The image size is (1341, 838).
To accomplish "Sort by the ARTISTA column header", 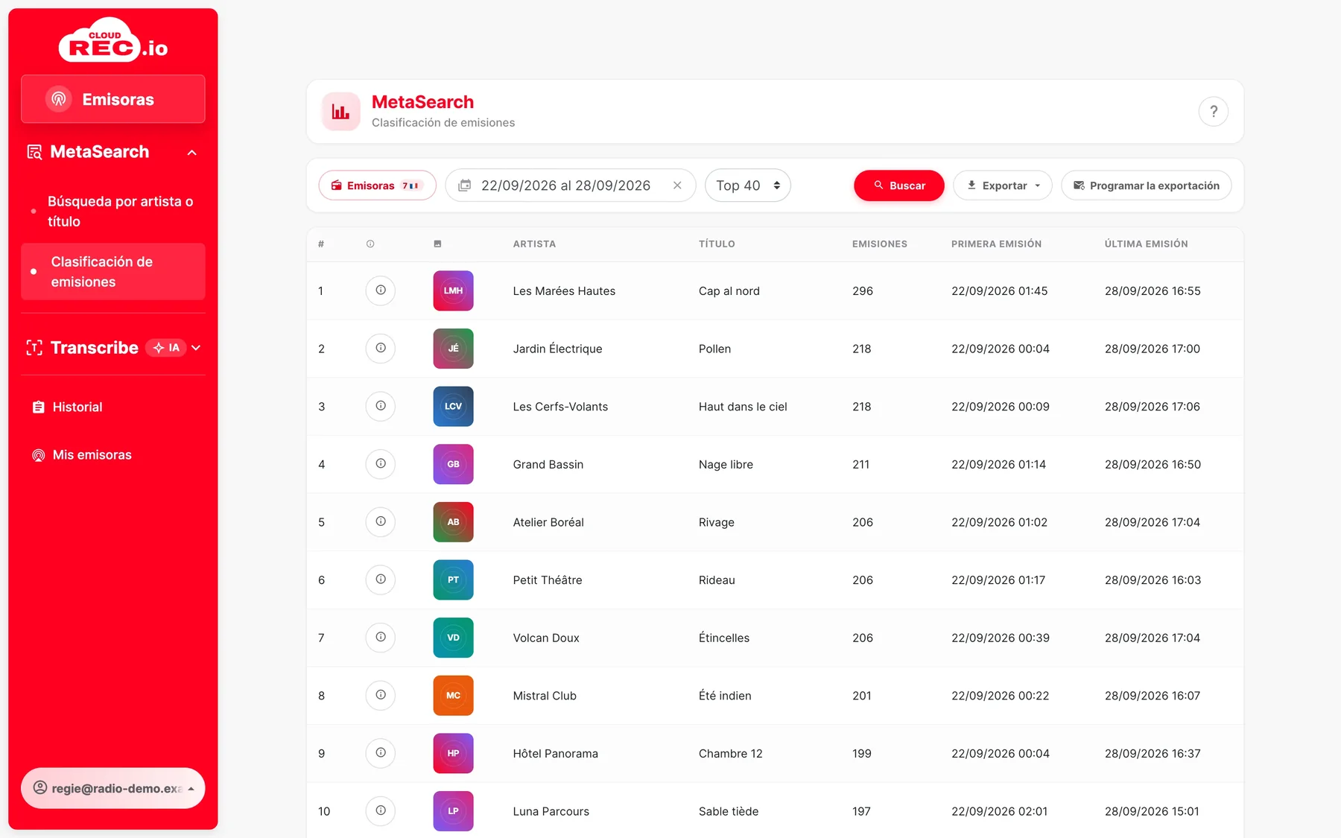I will (534, 244).
